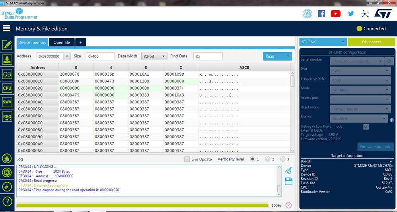Screen dimensions: 397x212
Task: Open the Frequency (kHz) dropdown
Action: tap(360, 80)
